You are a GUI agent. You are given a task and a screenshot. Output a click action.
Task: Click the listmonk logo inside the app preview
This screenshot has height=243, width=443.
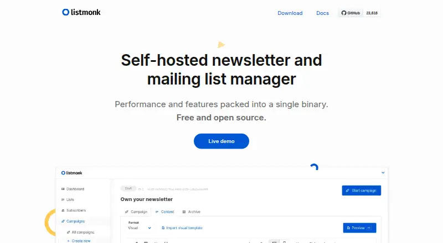tap(72, 173)
